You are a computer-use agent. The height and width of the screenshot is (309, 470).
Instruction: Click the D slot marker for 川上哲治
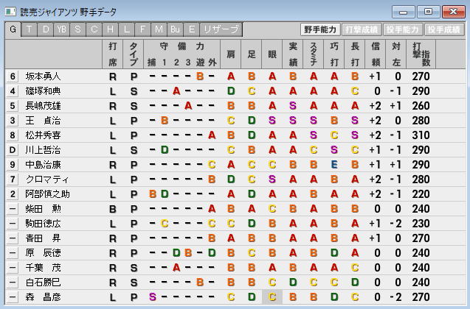[13, 149]
